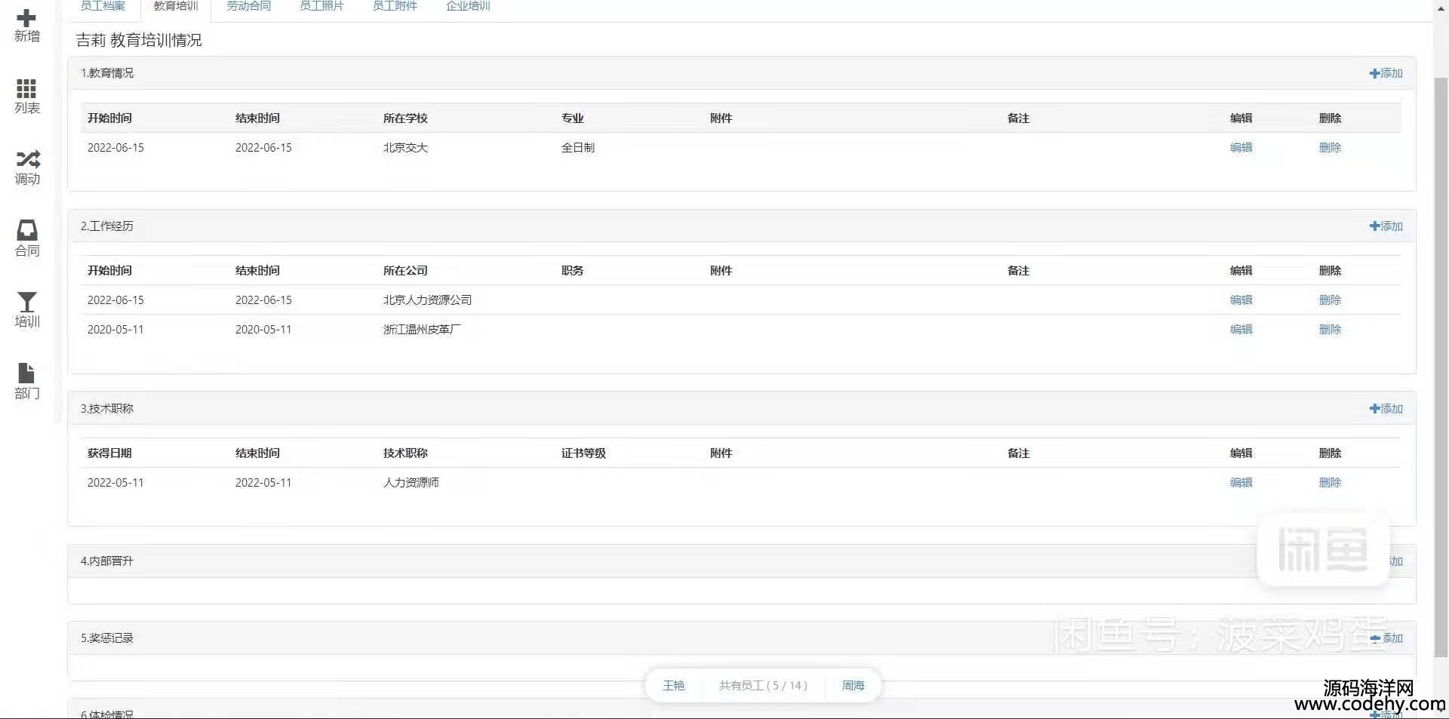Click the 北京人力资源公司 company cell
This screenshot has height=719, width=1449.
point(427,300)
